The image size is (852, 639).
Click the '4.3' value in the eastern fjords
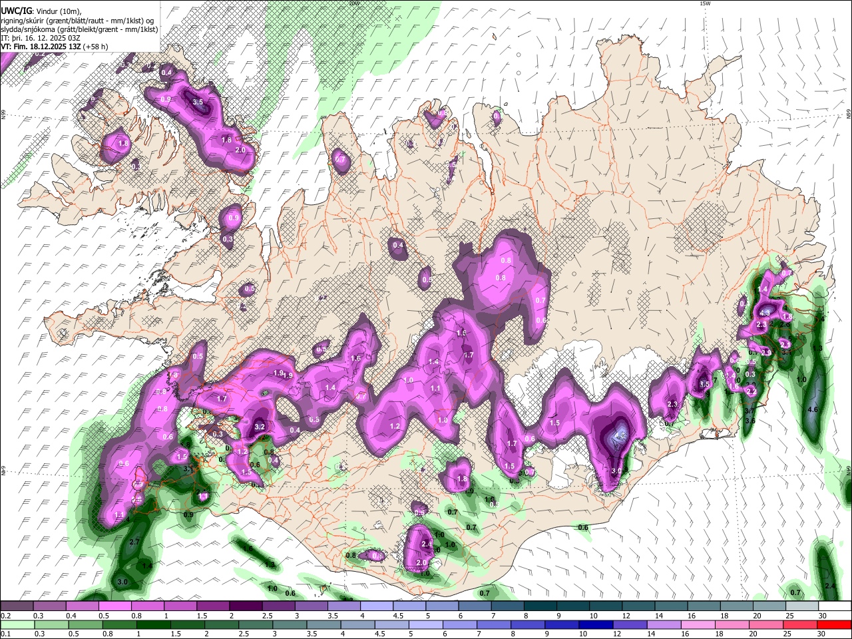[765, 313]
